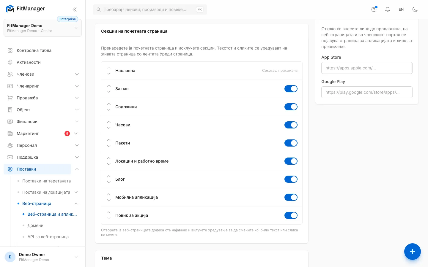This screenshot has width=428, height=267.
Task: Move the Содржини section down
Action: tap(109, 110)
